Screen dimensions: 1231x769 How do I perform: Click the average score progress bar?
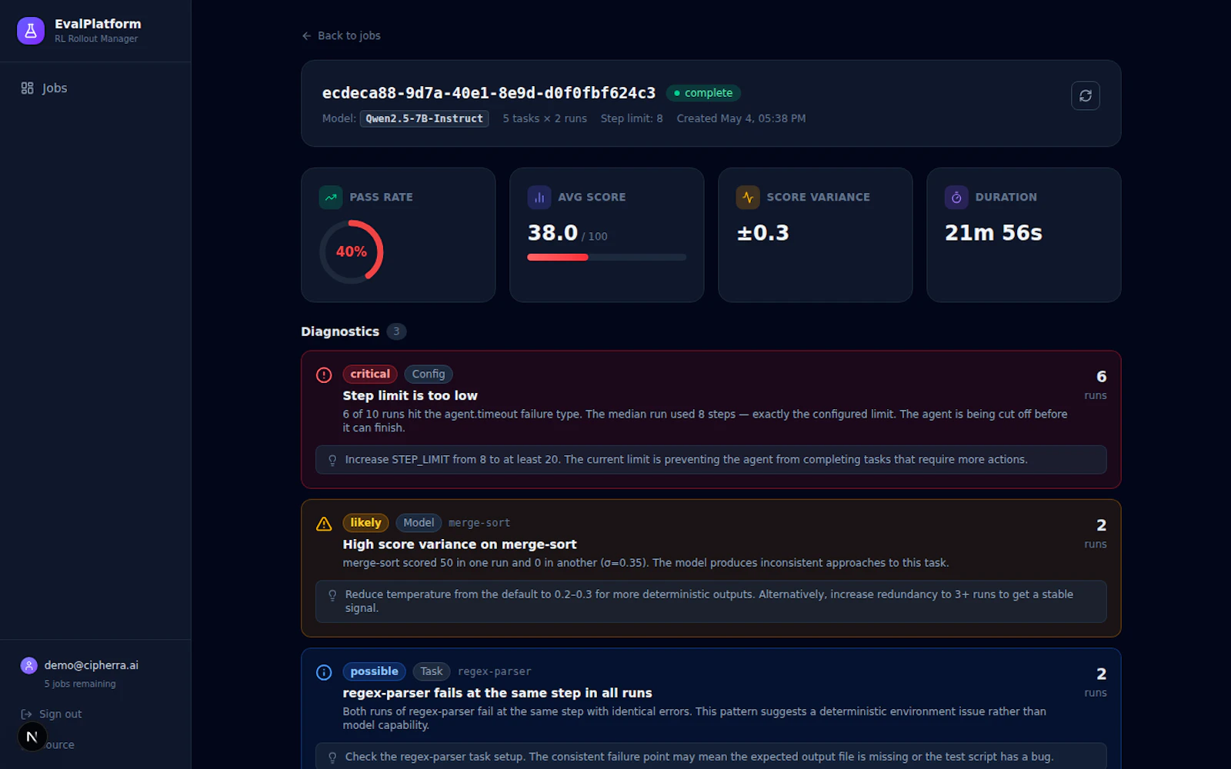[606, 258]
